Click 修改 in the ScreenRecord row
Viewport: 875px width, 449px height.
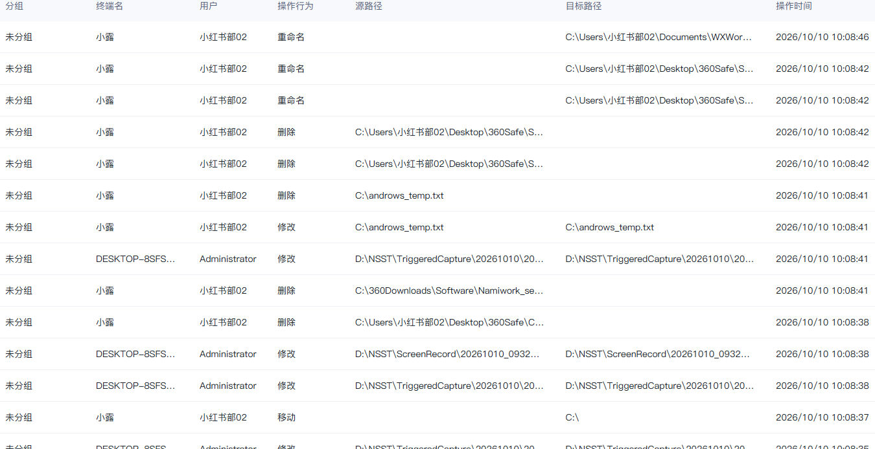coord(286,354)
